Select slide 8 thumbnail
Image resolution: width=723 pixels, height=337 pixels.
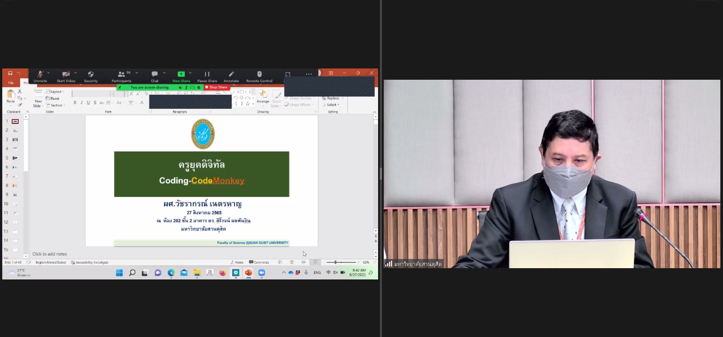pos(15,185)
